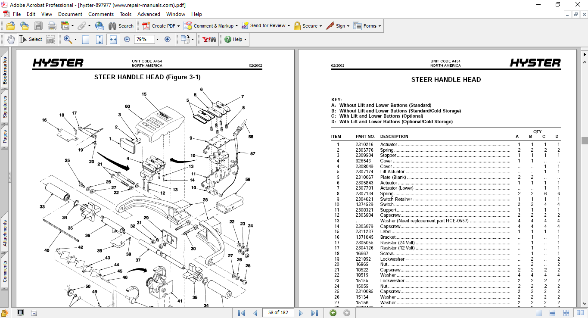
Task: Go to previous page
Action: [255, 313]
